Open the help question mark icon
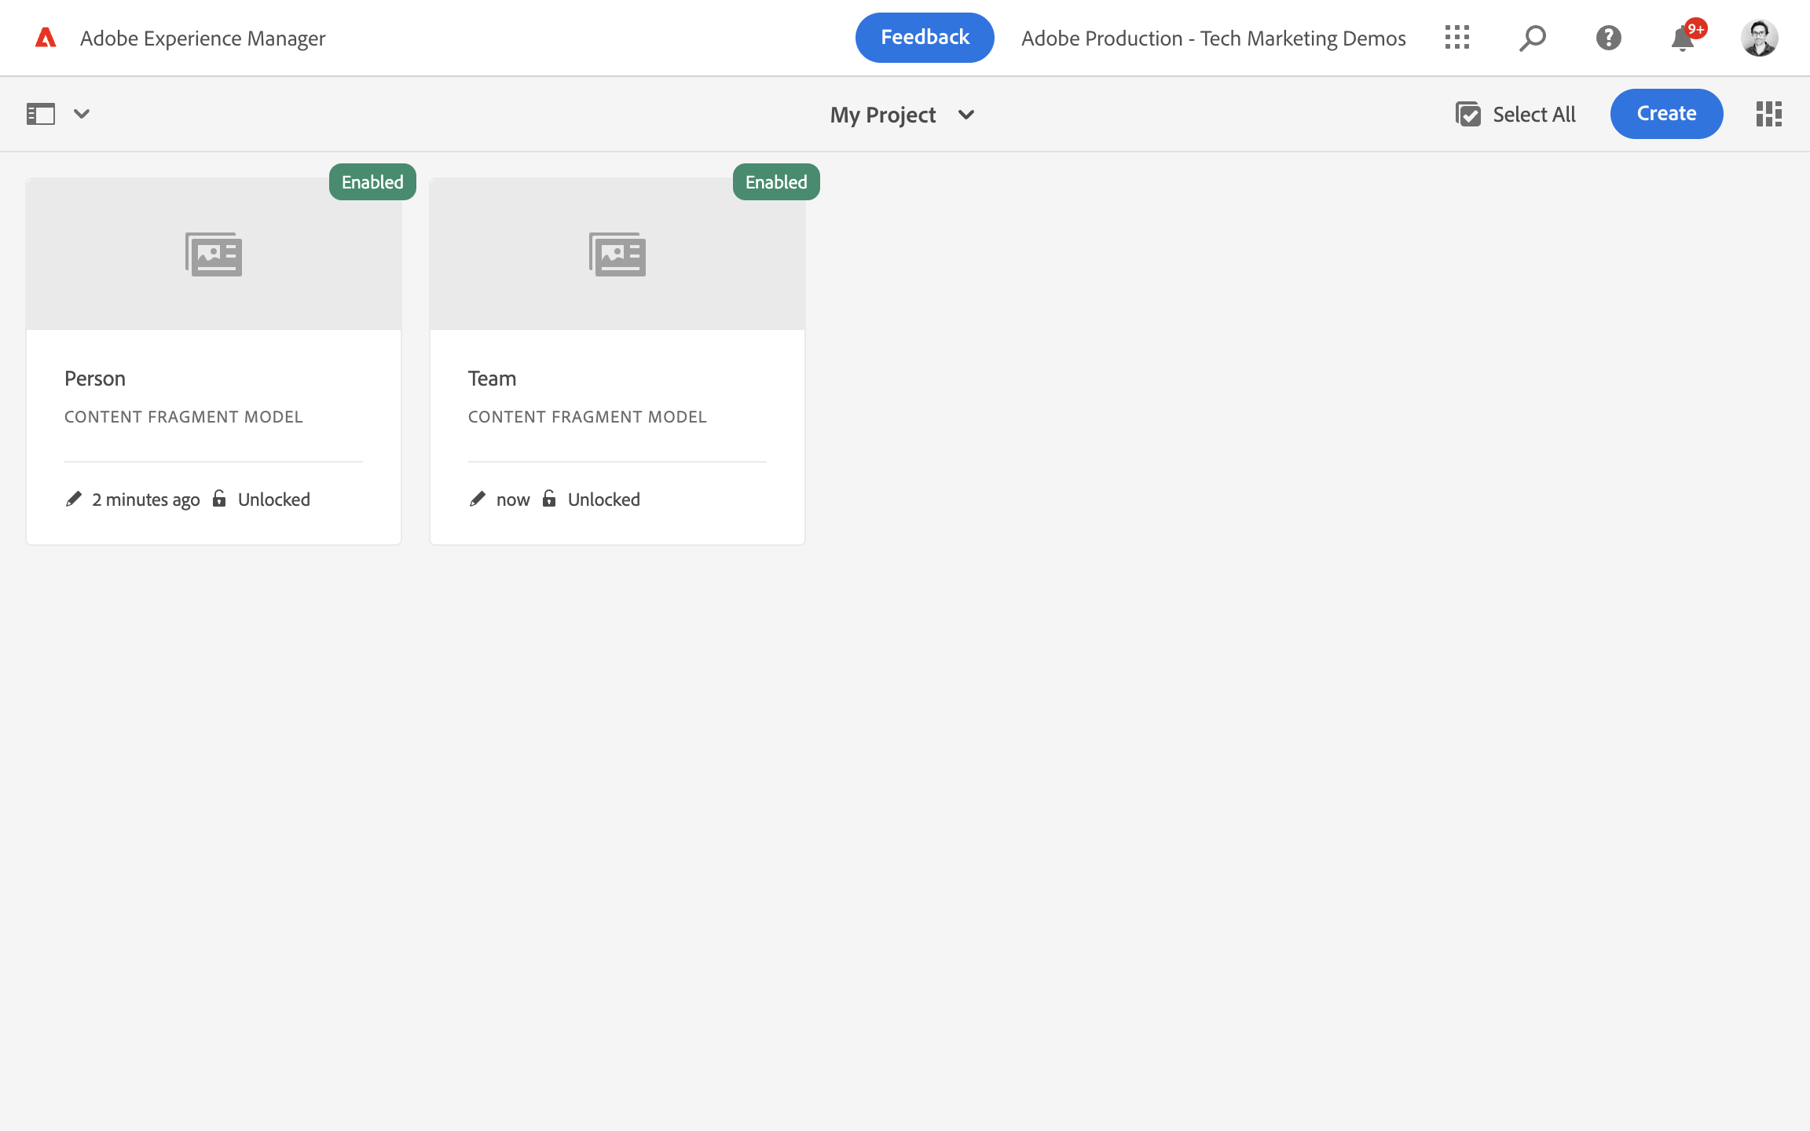 [x=1608, y=38]
